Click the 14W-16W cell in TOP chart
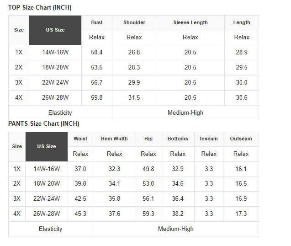Screen dimensions: 291x246 (x=55, y=53)
